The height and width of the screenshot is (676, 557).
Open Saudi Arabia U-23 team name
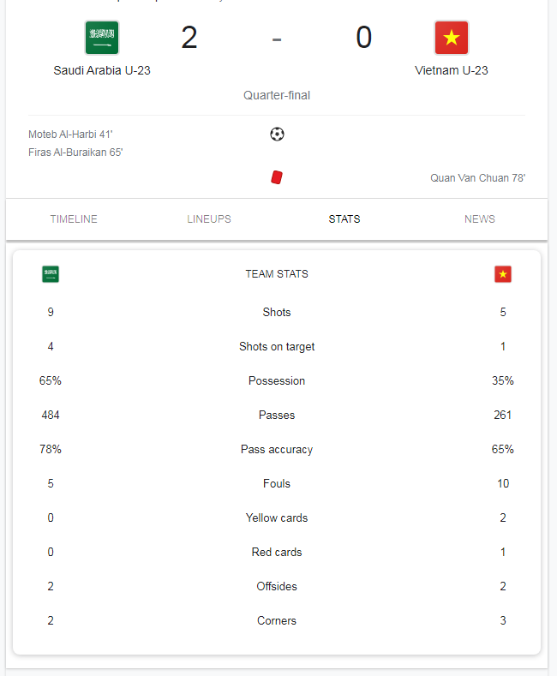click(102, 70)
